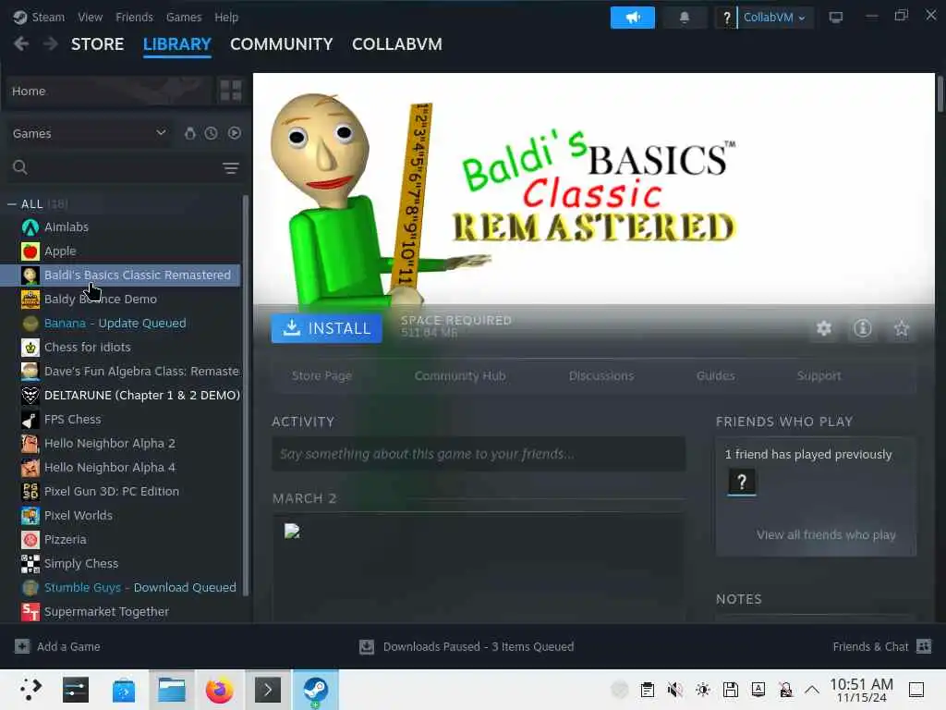Screen dimensions: 946x710
Task: Open the collections grid view icon
Action: click(x=230, y=91)
